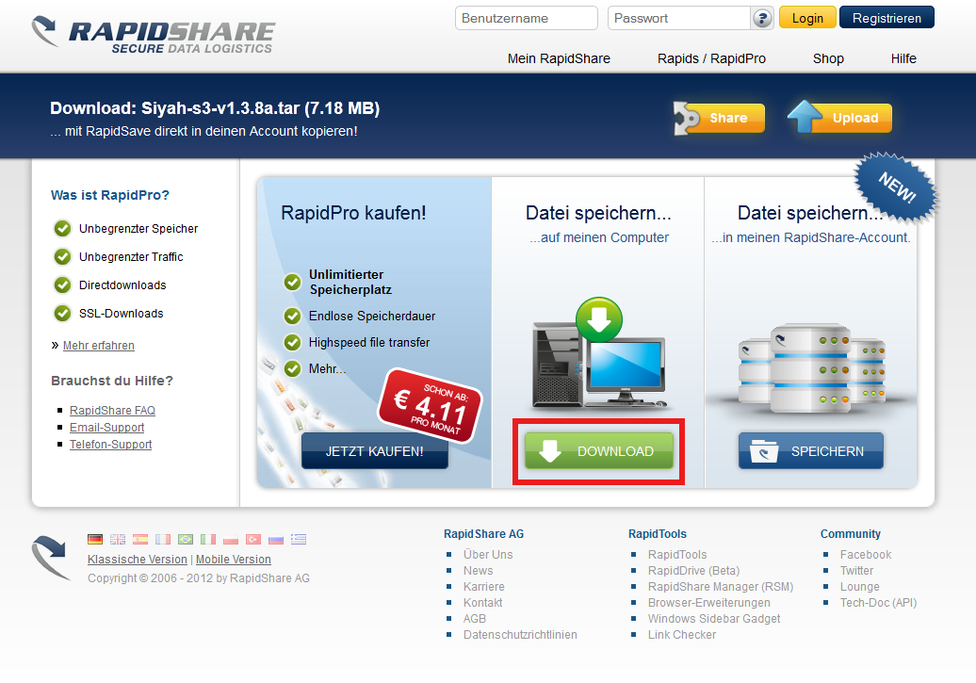Click the 'Directdownloads' text
The width and height of the screenshot is (976, 683).
tap(122, 285)
